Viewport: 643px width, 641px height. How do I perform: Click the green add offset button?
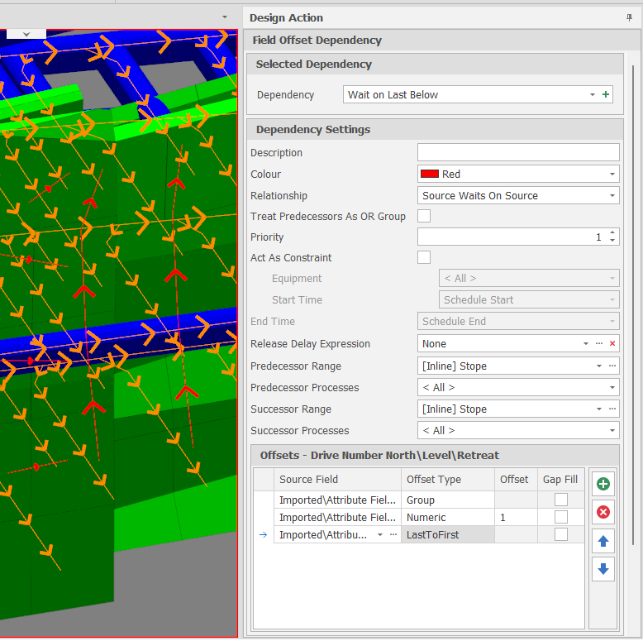[x=603, y=485]
